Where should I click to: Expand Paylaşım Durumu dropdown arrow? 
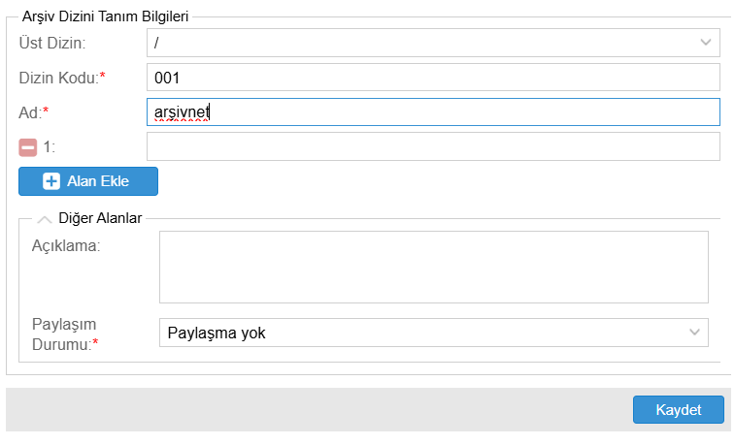tap(694, 333)
